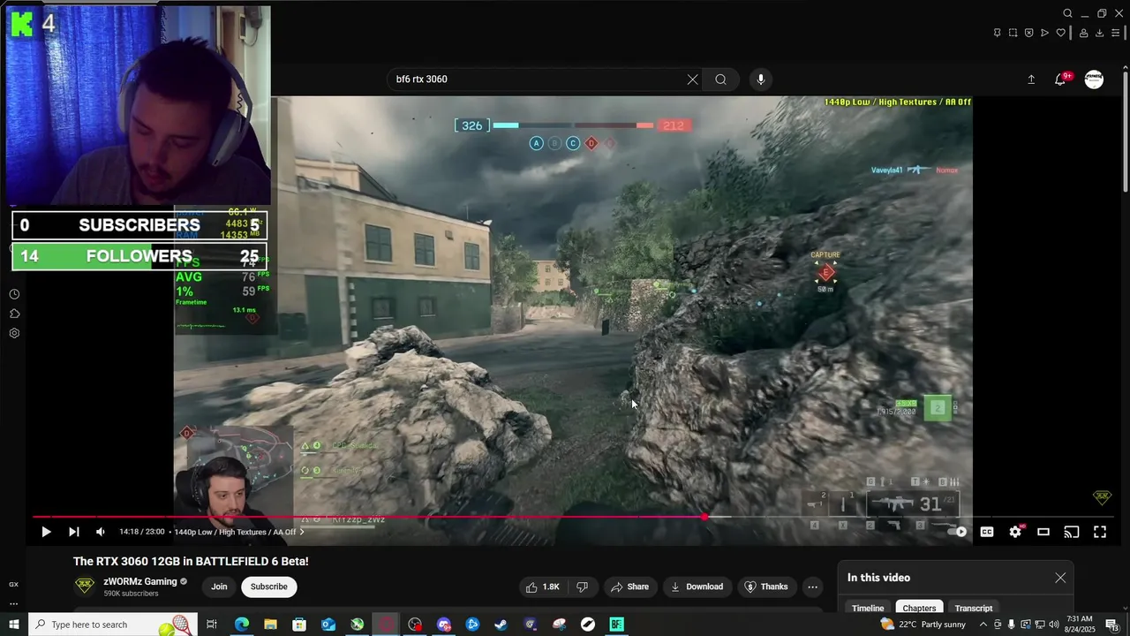Close the 'In this video' panel
Screen dimensions: 1130x636
coord(1060,578)
